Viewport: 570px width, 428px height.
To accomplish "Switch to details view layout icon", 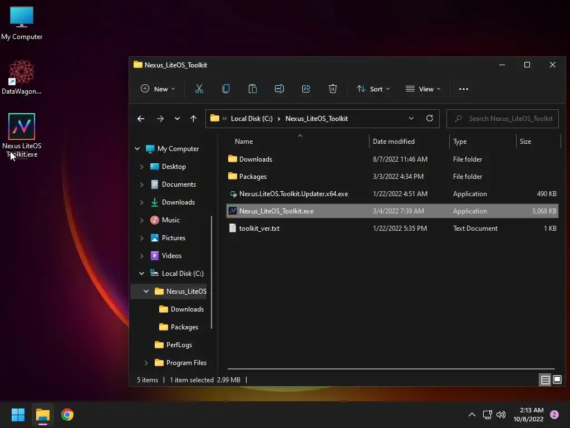I will click(545, 380).
